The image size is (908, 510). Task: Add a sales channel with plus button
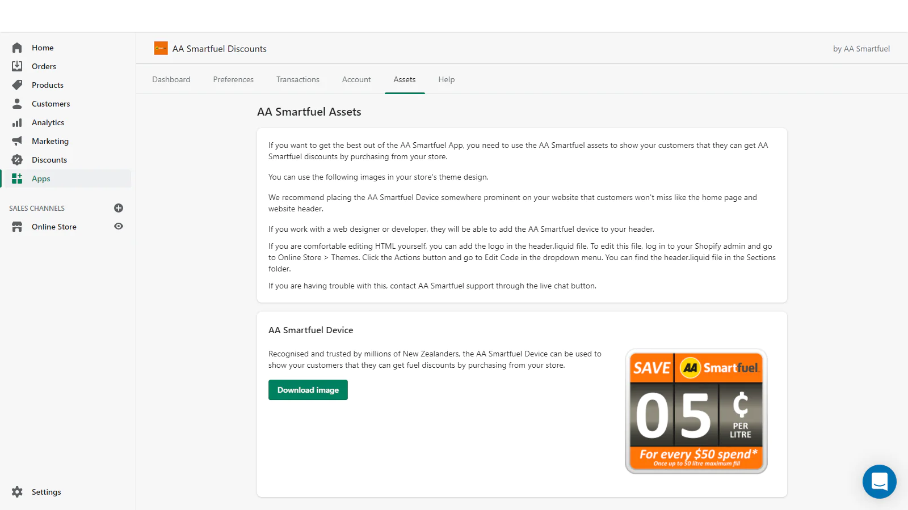tap(119, 208)
